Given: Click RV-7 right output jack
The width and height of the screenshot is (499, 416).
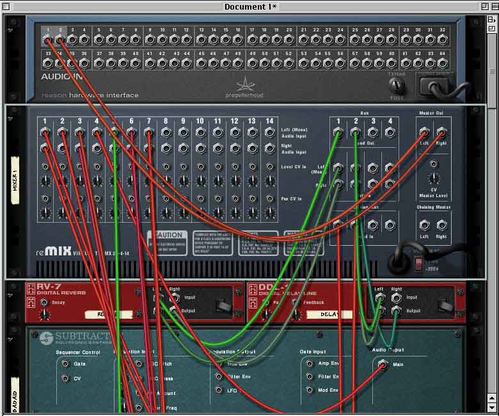Looking at the screenshot, I should [174, 310].
